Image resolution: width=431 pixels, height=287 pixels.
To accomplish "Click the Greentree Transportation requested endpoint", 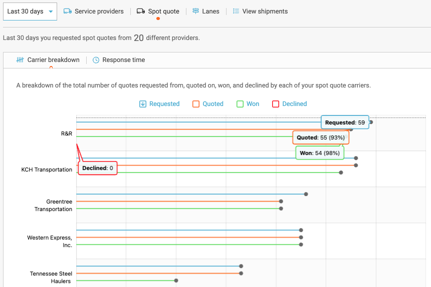I will point(306,194).
